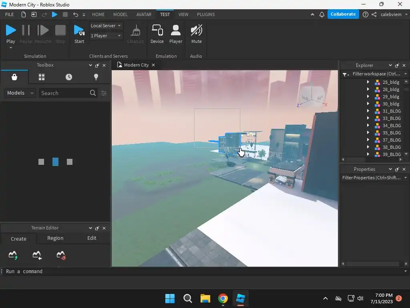Open the Toolbox Marketplace tab
Image resolution: width=410 pixels, height=308 pixels.
(14, 77)
